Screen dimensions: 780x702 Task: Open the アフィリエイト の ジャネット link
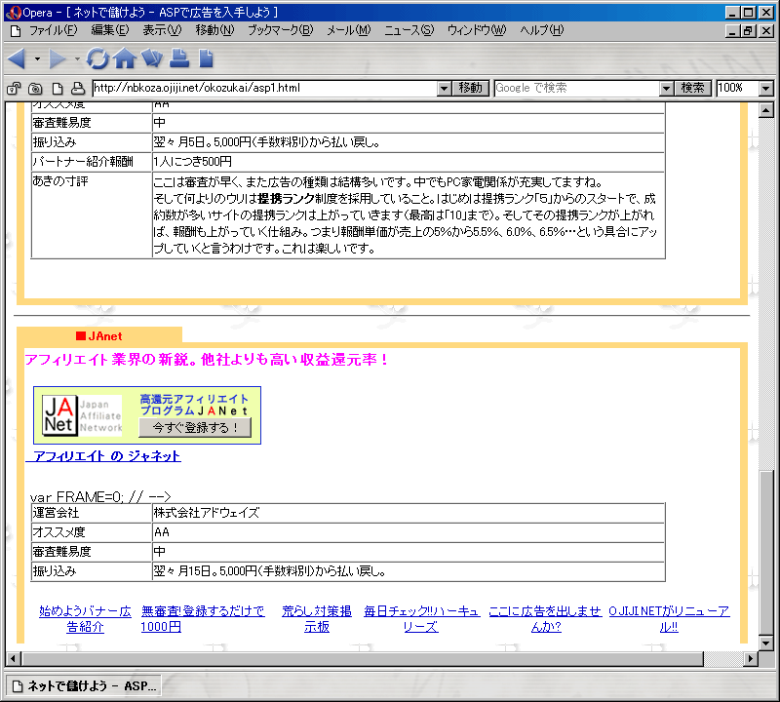103,455
